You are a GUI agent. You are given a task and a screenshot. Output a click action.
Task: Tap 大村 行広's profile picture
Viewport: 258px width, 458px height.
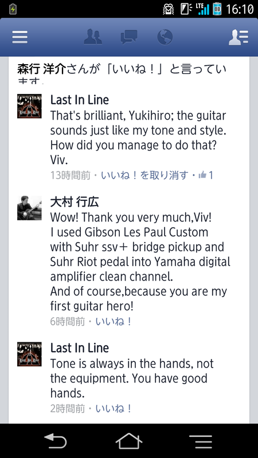(29, 208)
